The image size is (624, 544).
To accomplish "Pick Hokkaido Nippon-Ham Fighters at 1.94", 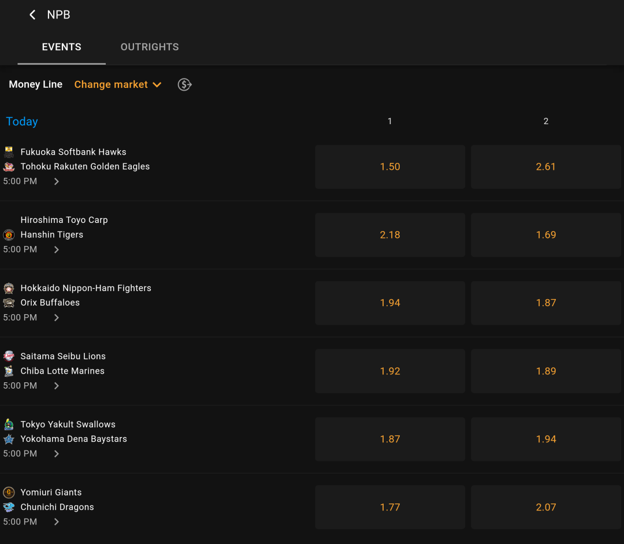I will pyautogui.click(x=390, y=303).
